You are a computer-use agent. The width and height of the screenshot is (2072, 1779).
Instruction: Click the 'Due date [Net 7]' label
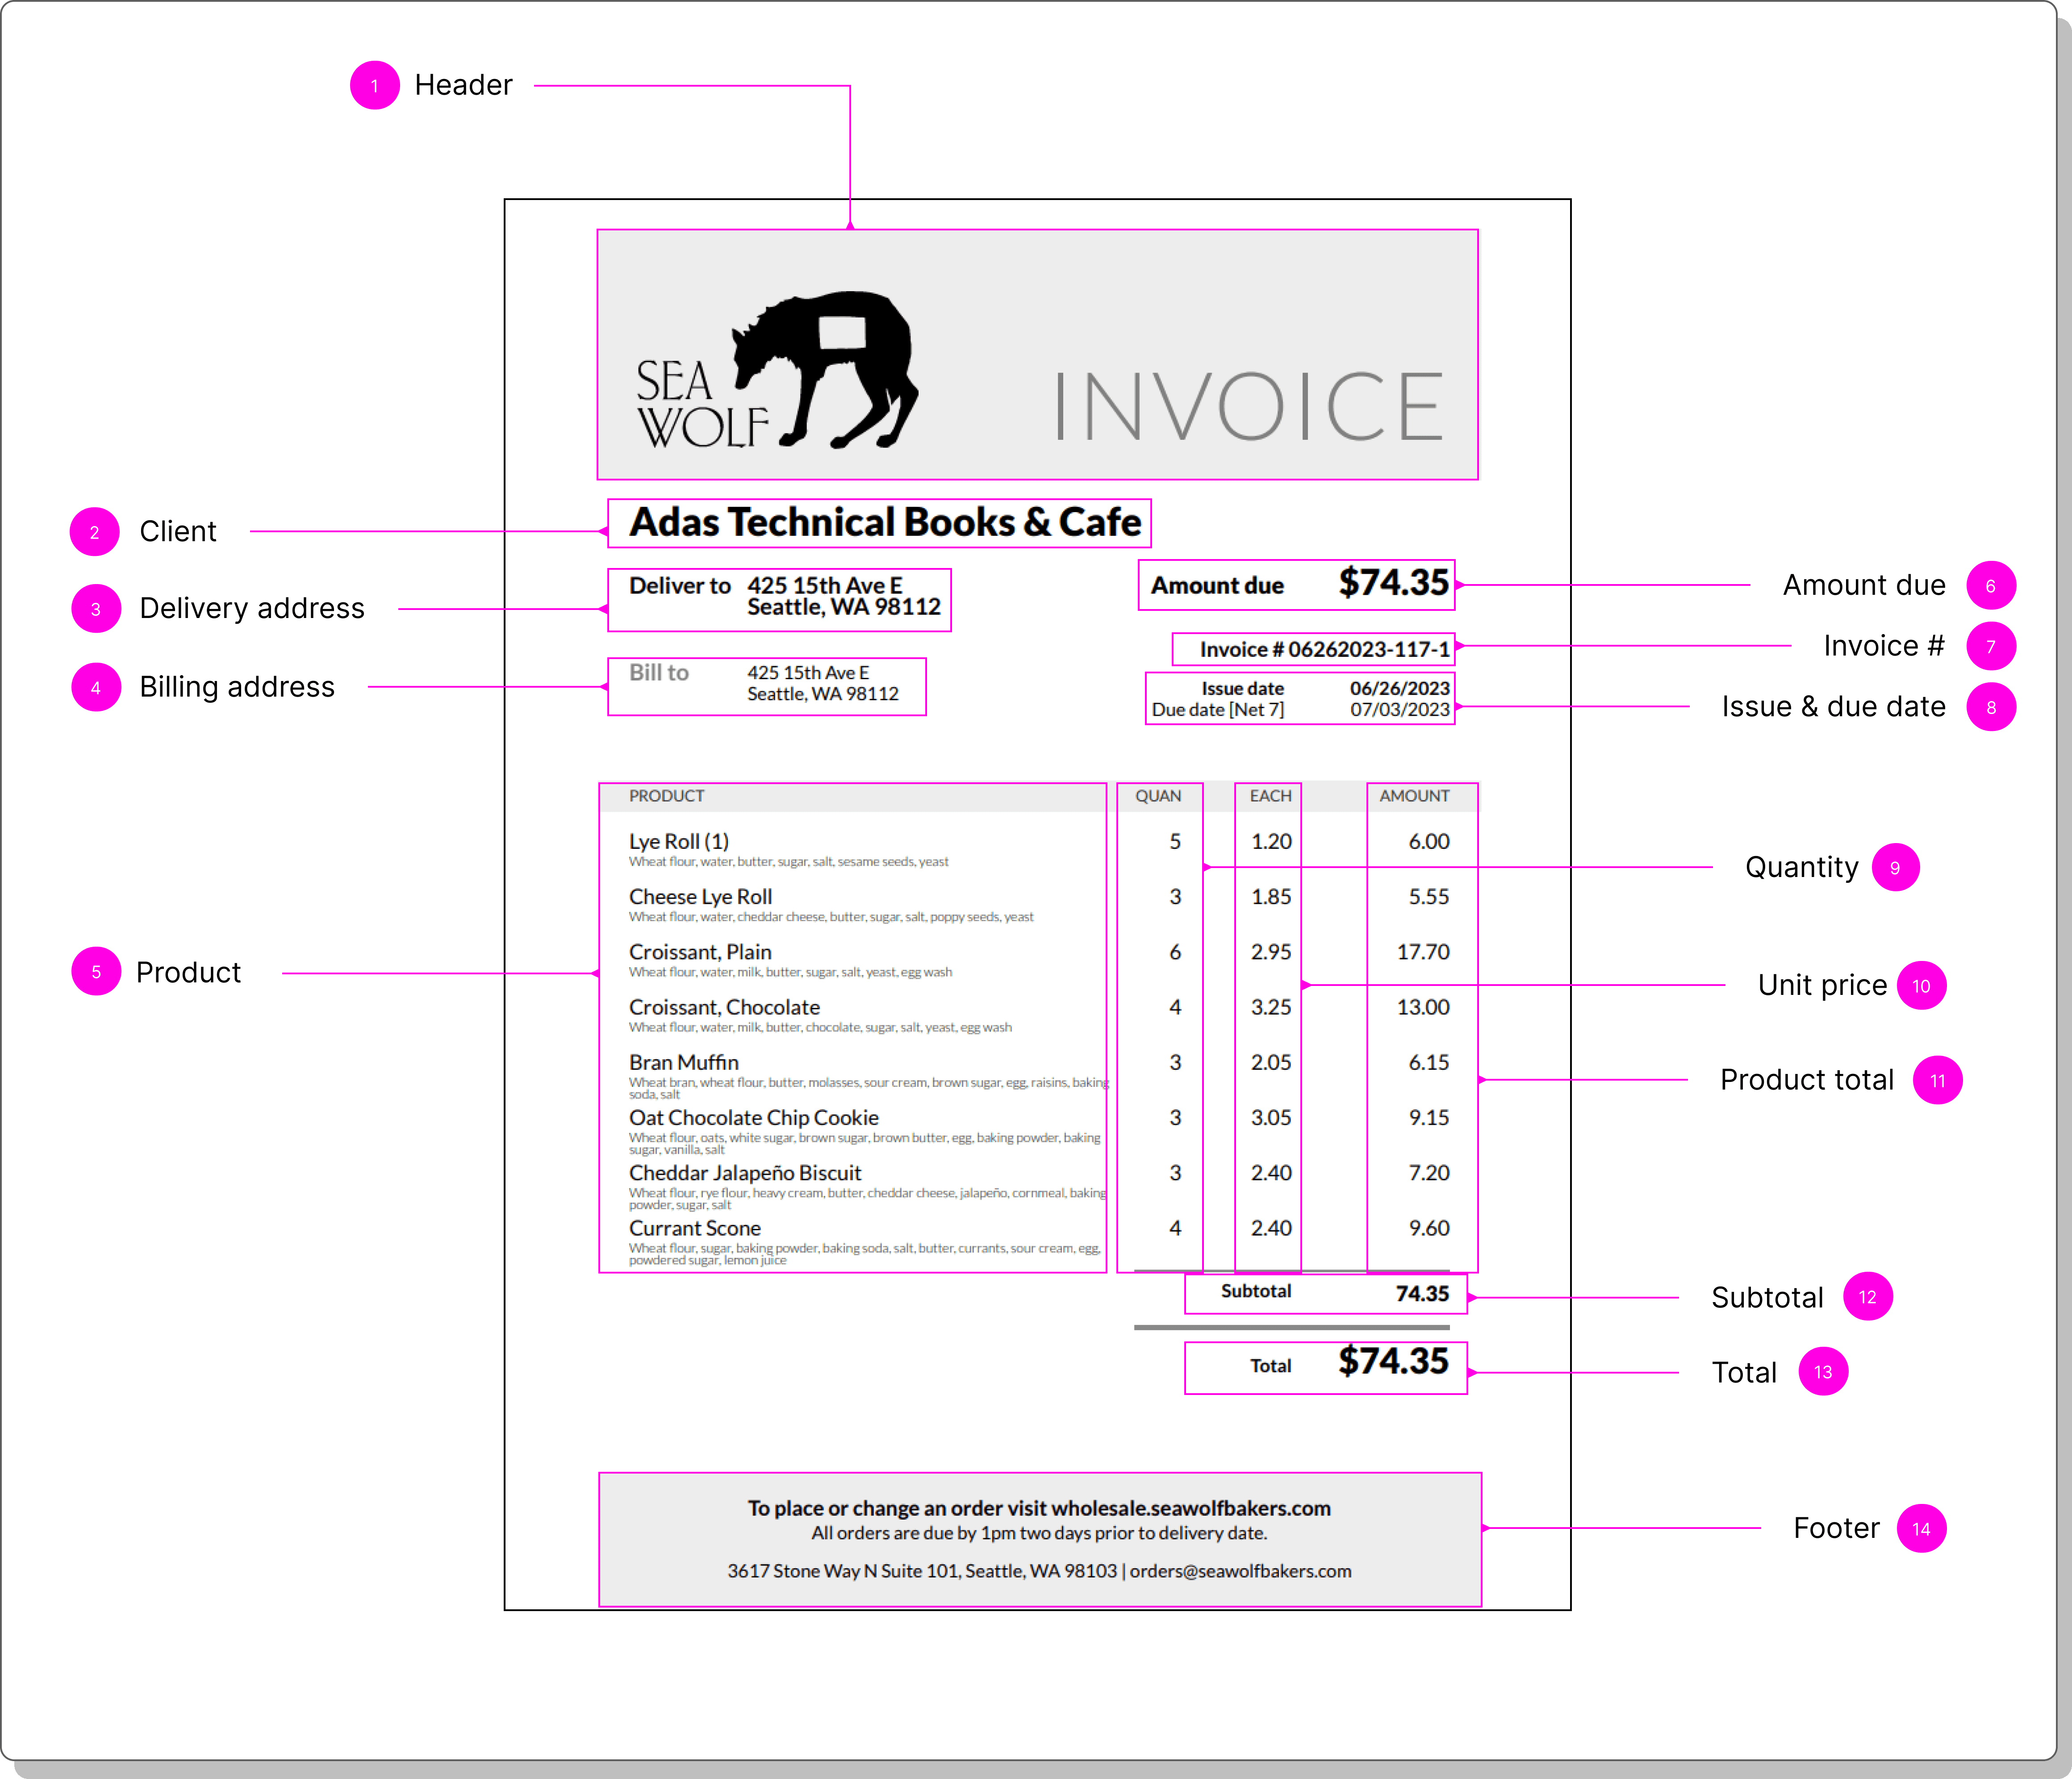(1218, 710)
